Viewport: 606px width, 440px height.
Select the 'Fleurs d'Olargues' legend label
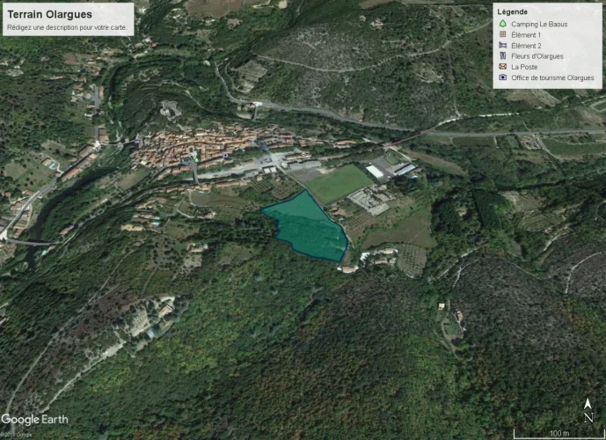[x=537, y=56]
